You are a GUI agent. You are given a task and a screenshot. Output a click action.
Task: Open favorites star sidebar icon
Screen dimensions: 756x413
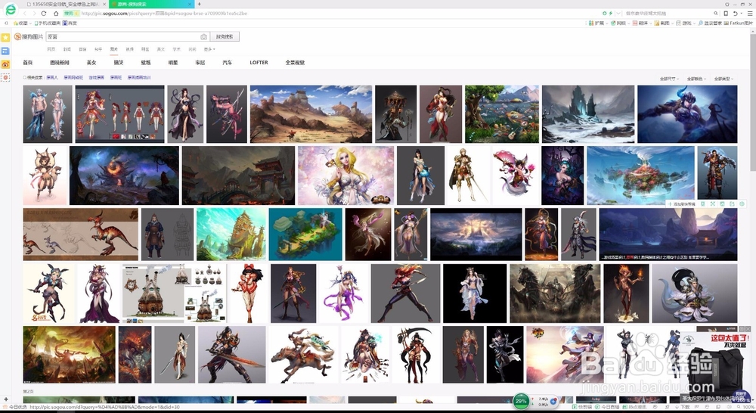(x=5, y=37)
